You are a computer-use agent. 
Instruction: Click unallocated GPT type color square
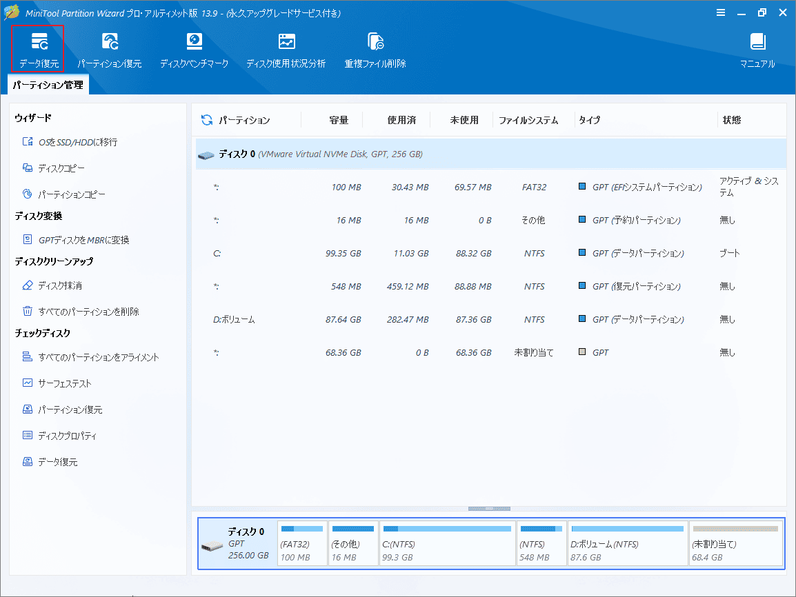click(x=582, y=352)
